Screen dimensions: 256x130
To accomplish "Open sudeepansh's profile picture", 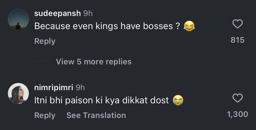I will [18, 20].
